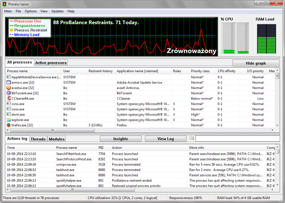This screenshot has width=285, height=203.
Task: Select the first csrss.exe row
Action: (x=140, y=104)
